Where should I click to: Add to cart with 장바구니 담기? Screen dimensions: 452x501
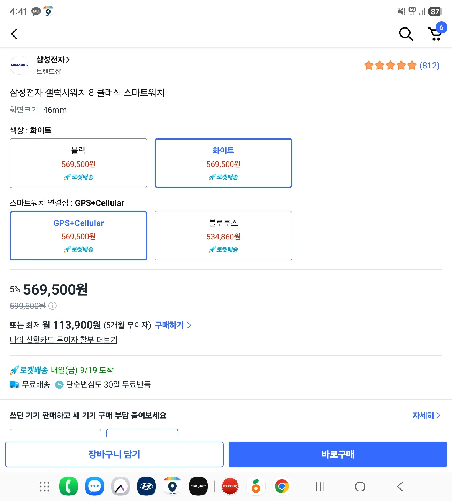(x=114, y=454)
